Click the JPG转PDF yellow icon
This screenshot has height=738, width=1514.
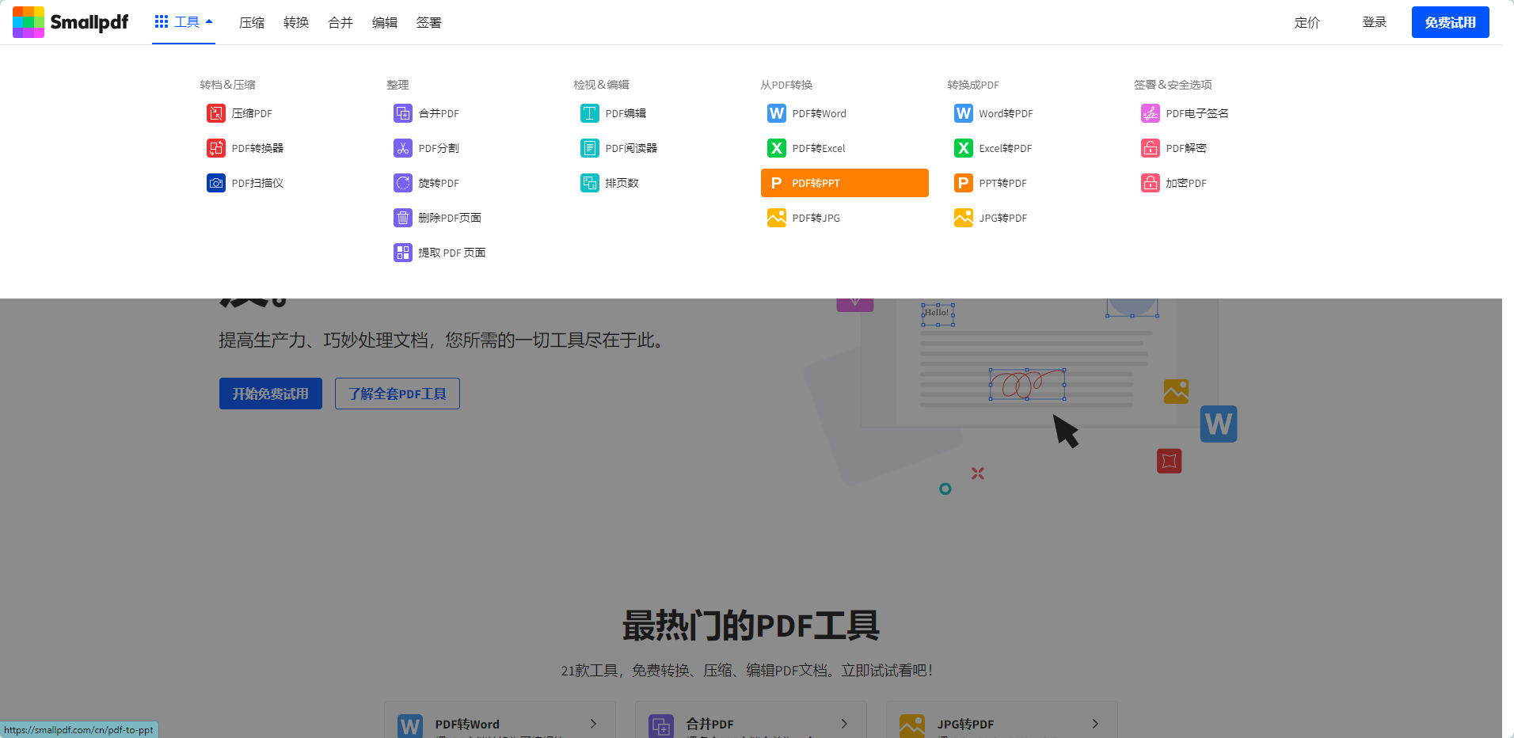pyautogui.click(x=964, y=218)
